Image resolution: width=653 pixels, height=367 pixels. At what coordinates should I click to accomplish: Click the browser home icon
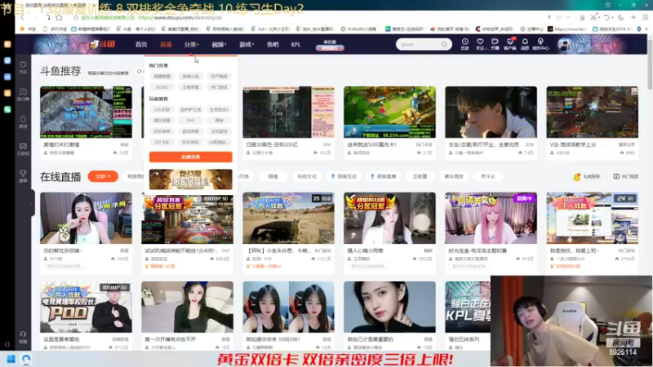[59, 17]
